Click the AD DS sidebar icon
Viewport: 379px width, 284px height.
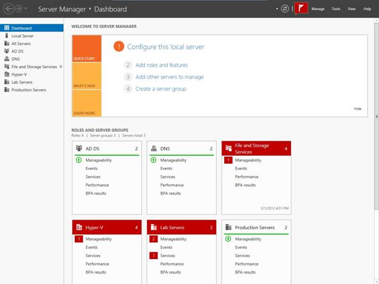[7, 51]
